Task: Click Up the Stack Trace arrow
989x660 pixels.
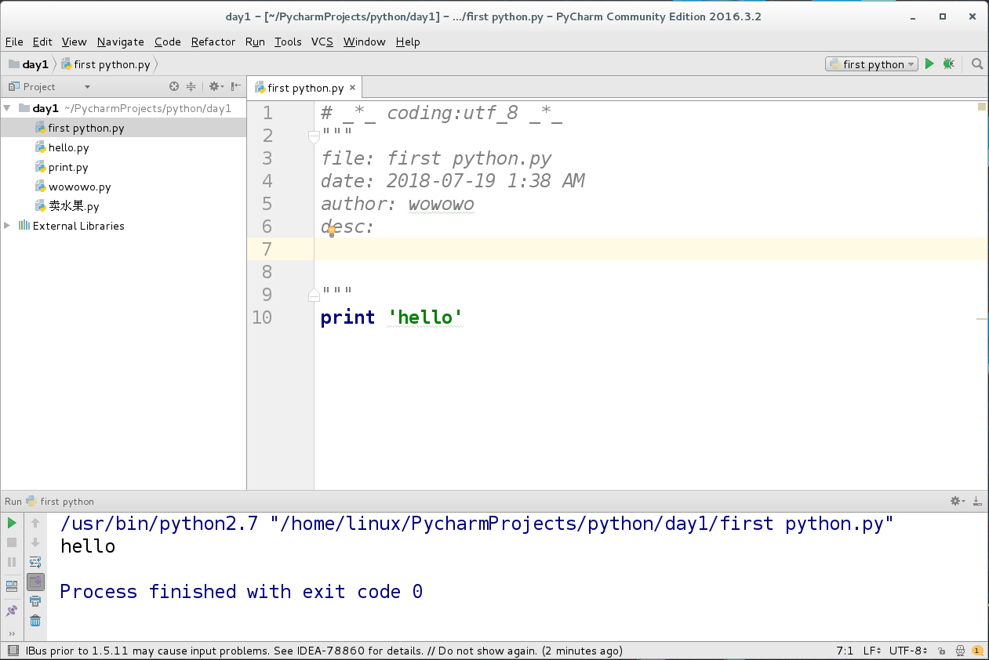Action: 35,523
